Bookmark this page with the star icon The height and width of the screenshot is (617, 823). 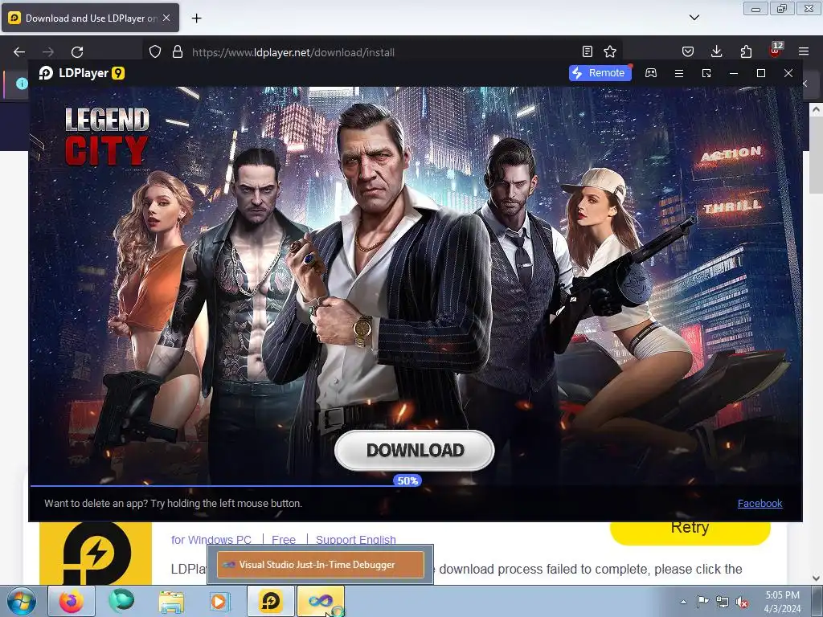coord(610,51)
